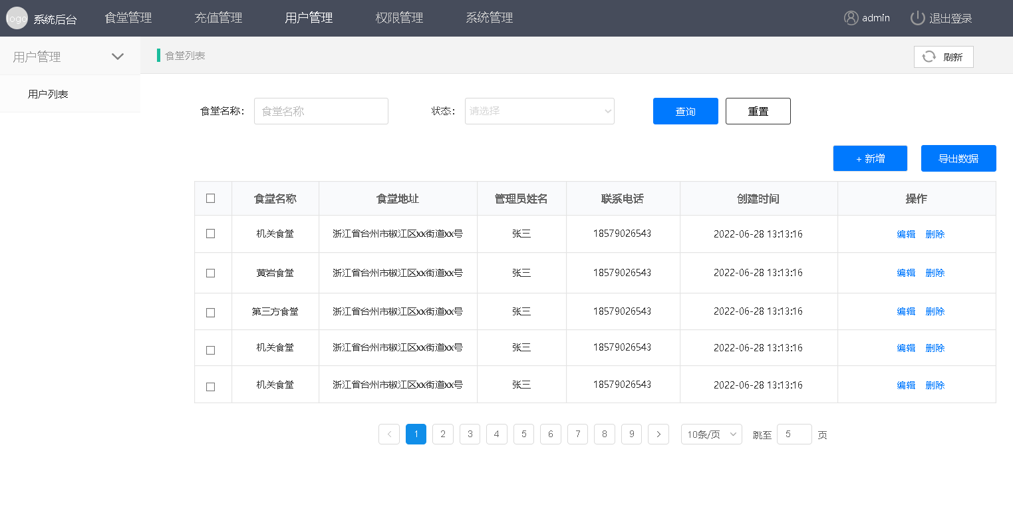Open 食堂管理 menu
The width and height of the screenshot is (1013, 509).
coord(128,18)
